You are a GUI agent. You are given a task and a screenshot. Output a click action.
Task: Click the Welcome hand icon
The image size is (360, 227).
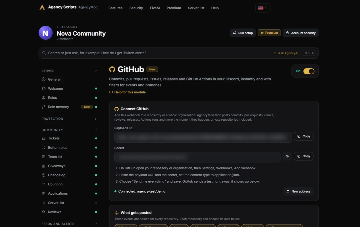43,89
